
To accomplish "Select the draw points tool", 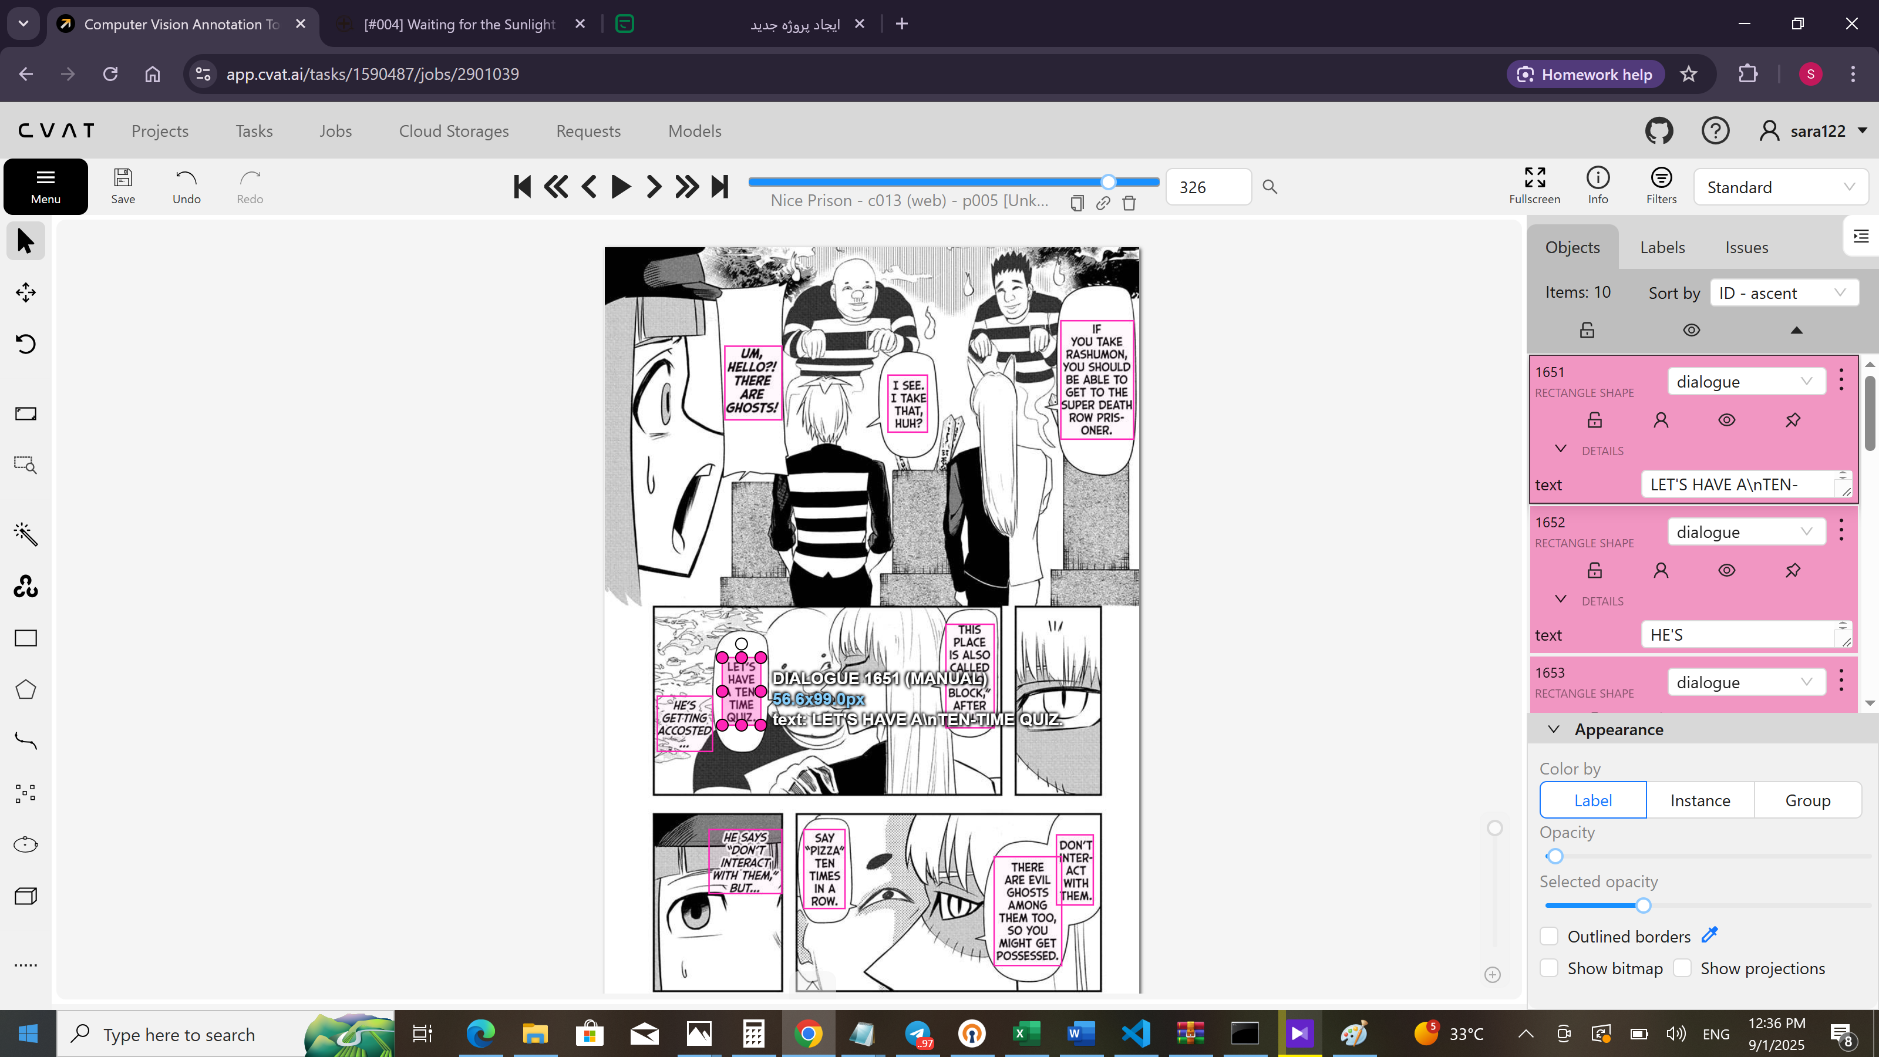I will click(25, 793).
